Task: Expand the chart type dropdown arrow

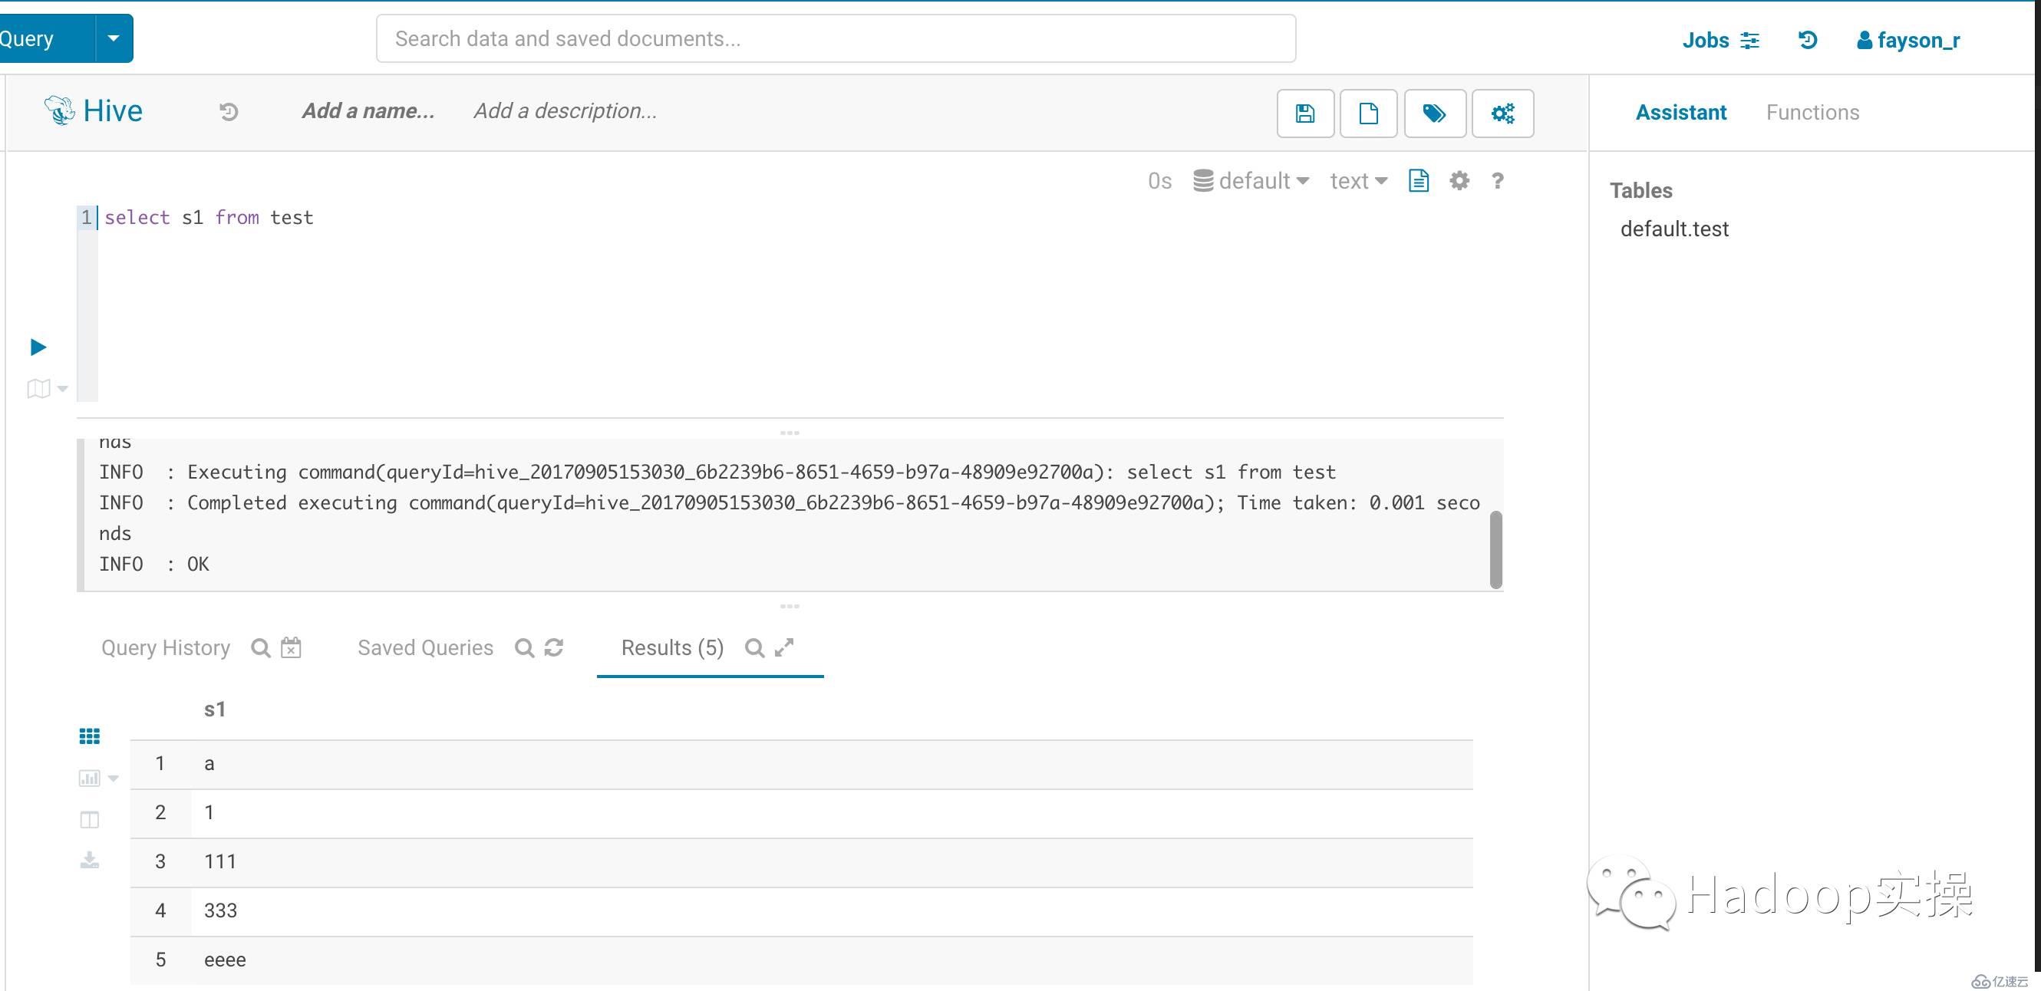Action: coord(114,779)
